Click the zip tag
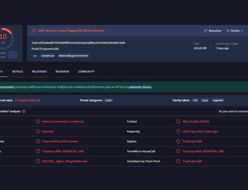 click(x=35, y=56)
